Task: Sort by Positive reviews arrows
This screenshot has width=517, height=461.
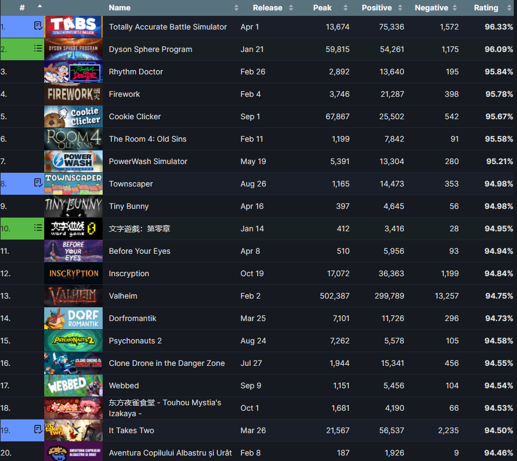Action: pos(400,8)
